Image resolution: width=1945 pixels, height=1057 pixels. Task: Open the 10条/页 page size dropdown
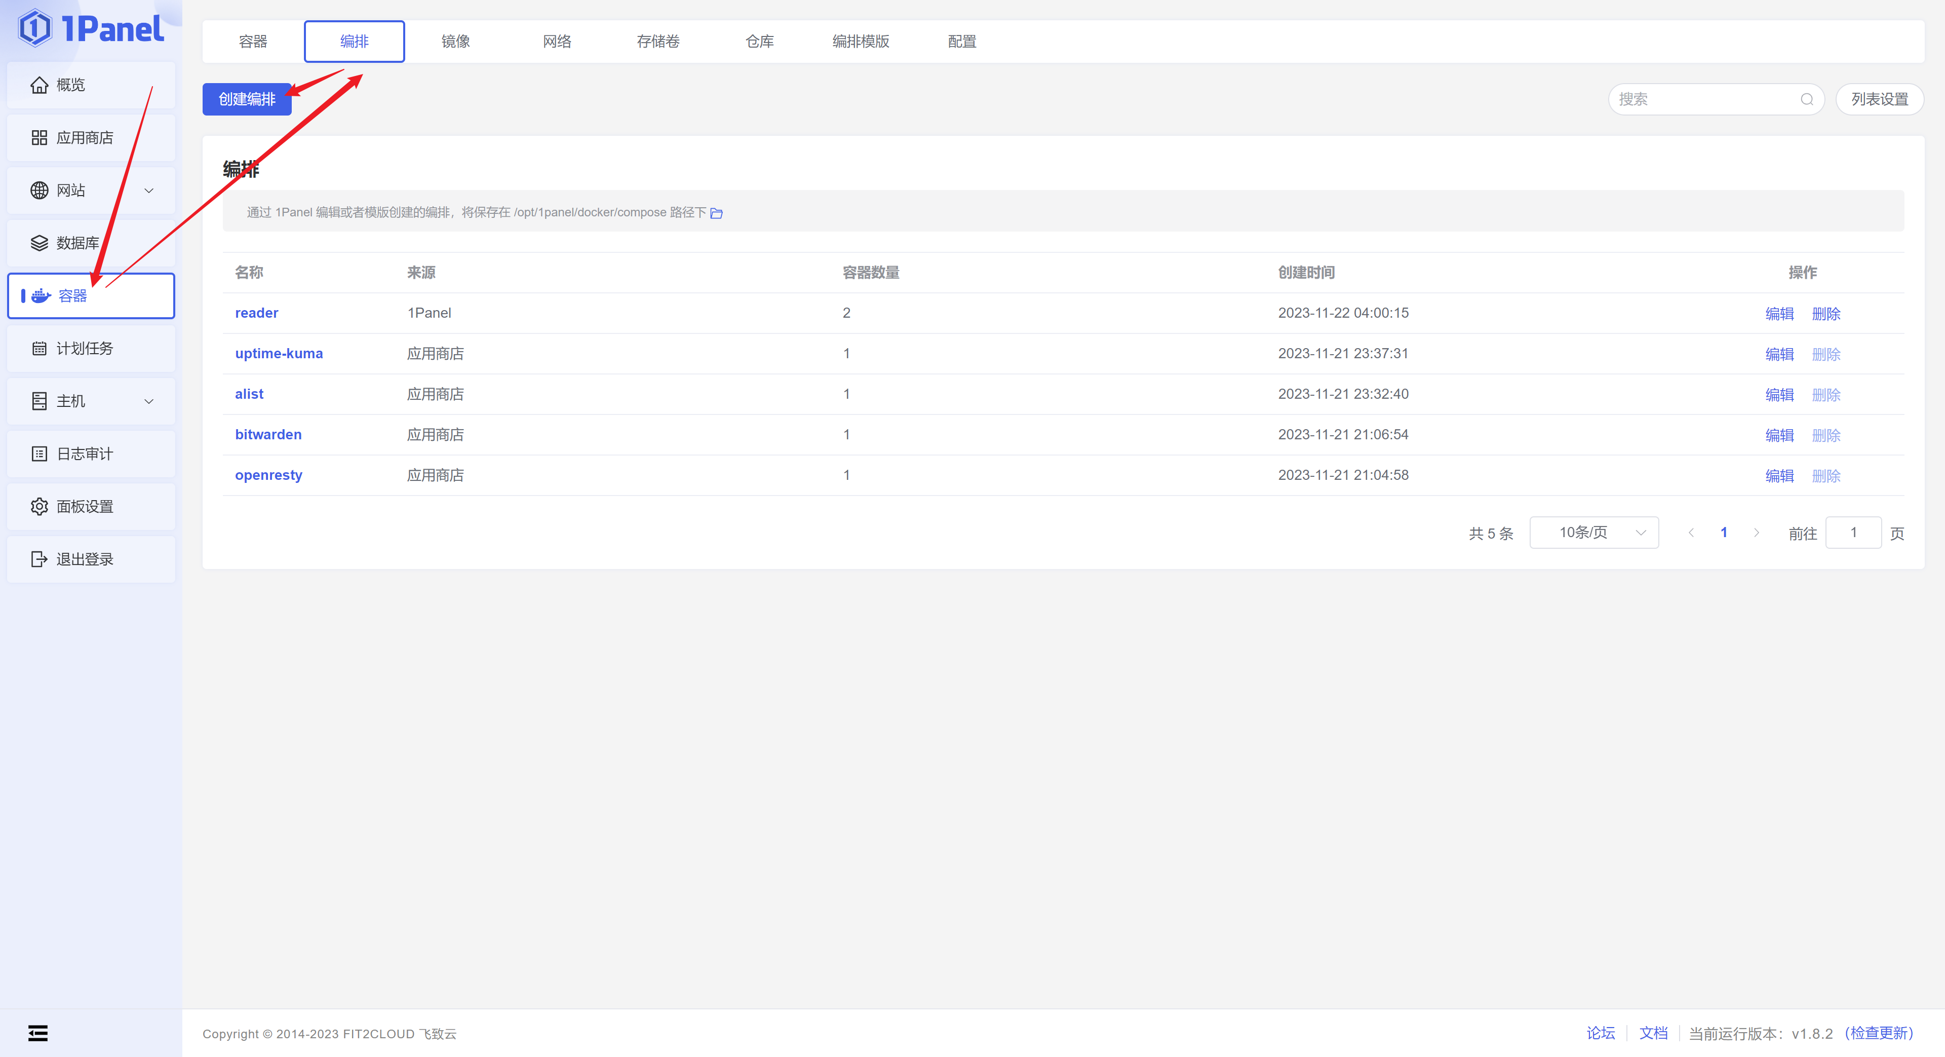click(1593, 533)
